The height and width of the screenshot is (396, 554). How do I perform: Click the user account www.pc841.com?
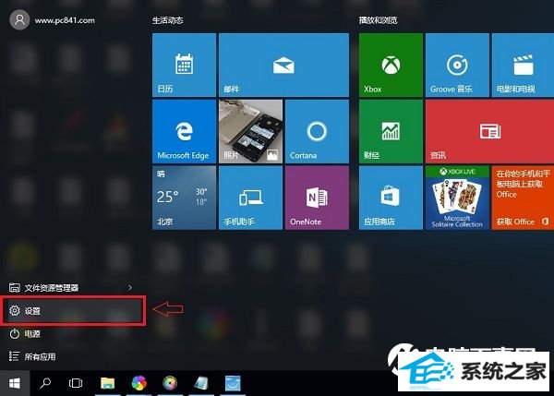point(53,20)
